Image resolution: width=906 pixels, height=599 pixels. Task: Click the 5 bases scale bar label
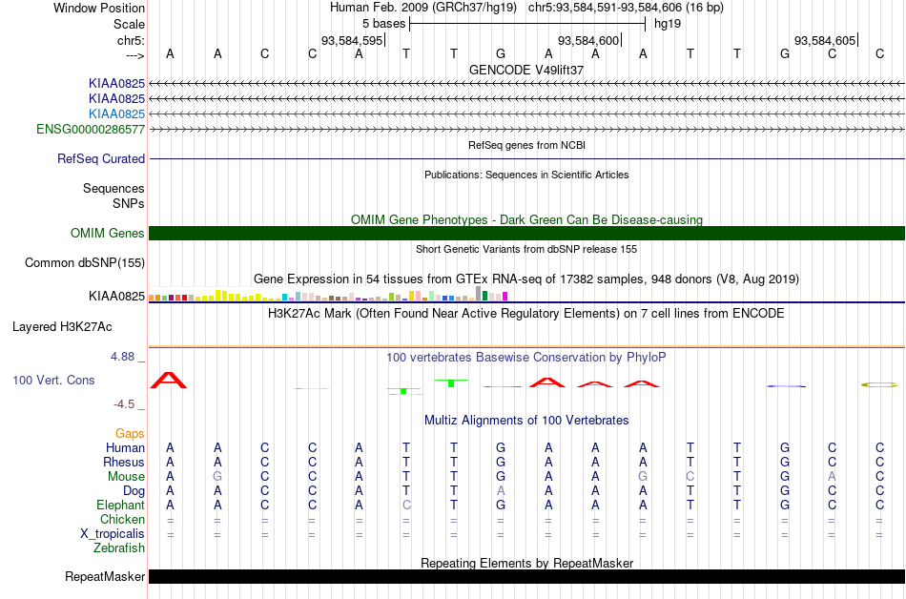click(383, 24)
